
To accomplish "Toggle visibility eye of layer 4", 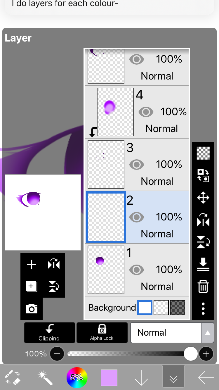I will (x=146, y=112).
